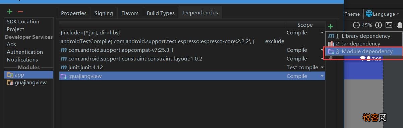
Task: Click the zoom-to-fit screen icon
Action: tap(389, 25)
